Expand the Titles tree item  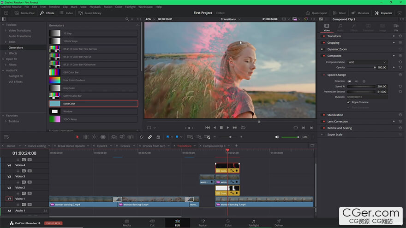6,42
